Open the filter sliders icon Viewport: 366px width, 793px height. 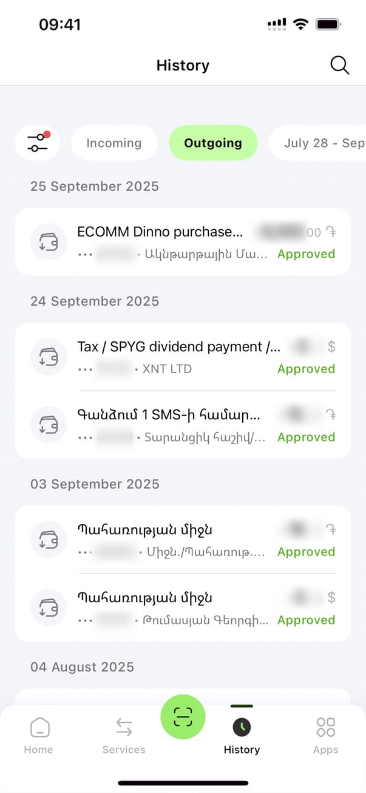coord(38,143)
